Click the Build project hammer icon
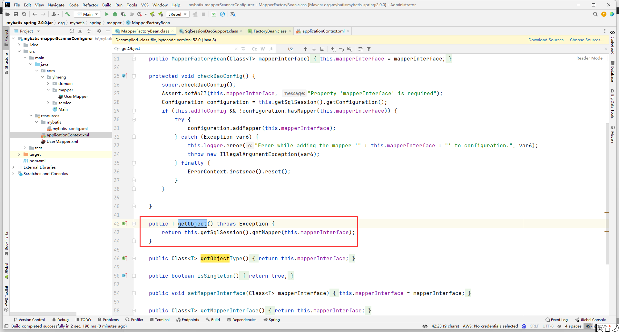 pos(67,14)
